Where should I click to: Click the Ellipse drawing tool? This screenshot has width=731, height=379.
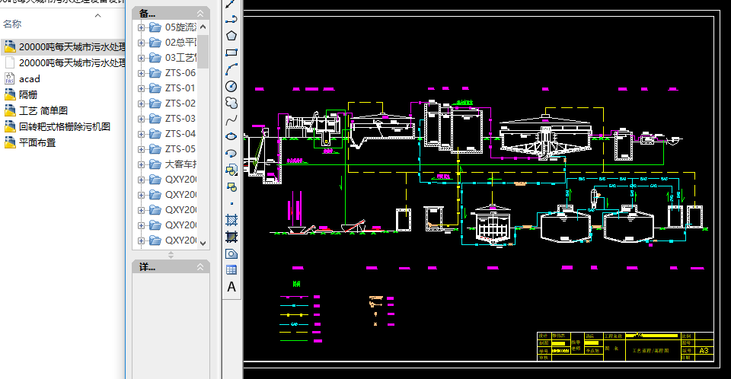[231, 136]
